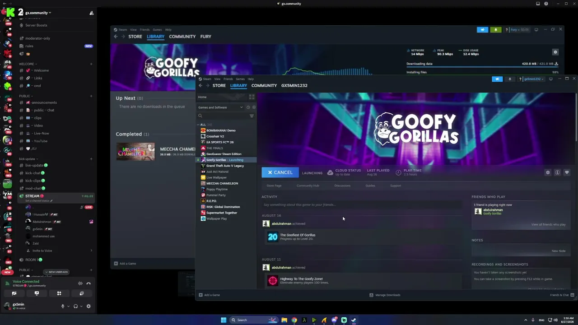Open STORE tab in front Steam window
This screenshot has width=578, height=325.
click(219, 85)
